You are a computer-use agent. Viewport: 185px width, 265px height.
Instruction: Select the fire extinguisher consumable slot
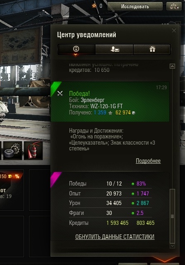pyautogui.click(x=34, y=150)
